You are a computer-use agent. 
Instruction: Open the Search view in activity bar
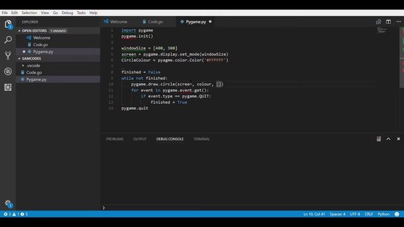pyautogui.click(x=8, y=40)
